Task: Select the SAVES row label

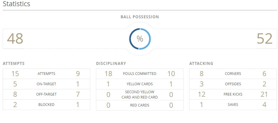Action: click(233, 105)
